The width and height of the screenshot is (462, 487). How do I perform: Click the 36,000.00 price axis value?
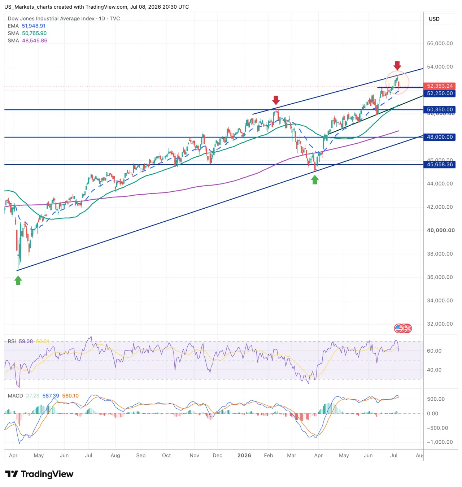tap(440, 277)
